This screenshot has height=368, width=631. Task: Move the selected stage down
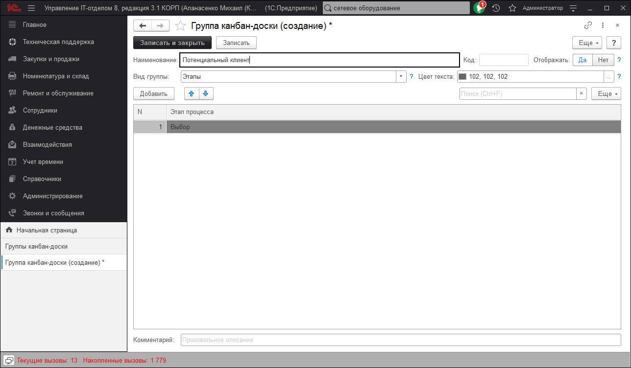(x=205, y=93)
